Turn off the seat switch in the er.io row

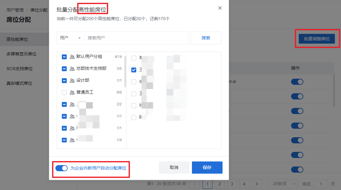[297, 82]
